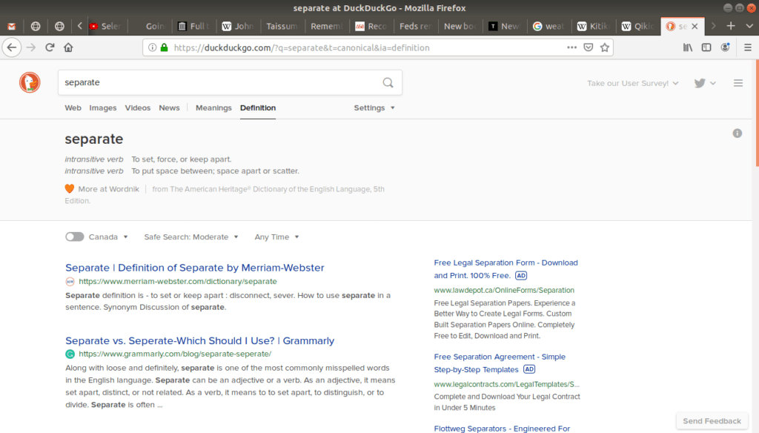
Task: Open Grammarly Separate vs. Seperate result
Action: (x=200, y=340)
